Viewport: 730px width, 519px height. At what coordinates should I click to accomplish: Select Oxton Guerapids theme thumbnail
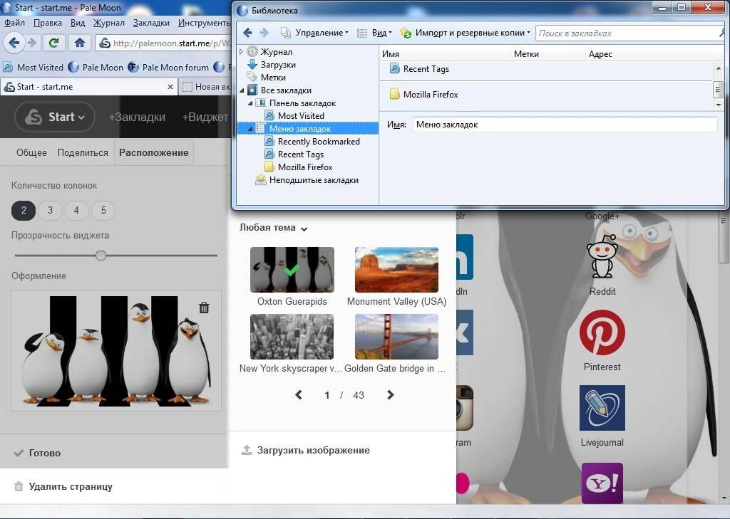click(292, 270)
